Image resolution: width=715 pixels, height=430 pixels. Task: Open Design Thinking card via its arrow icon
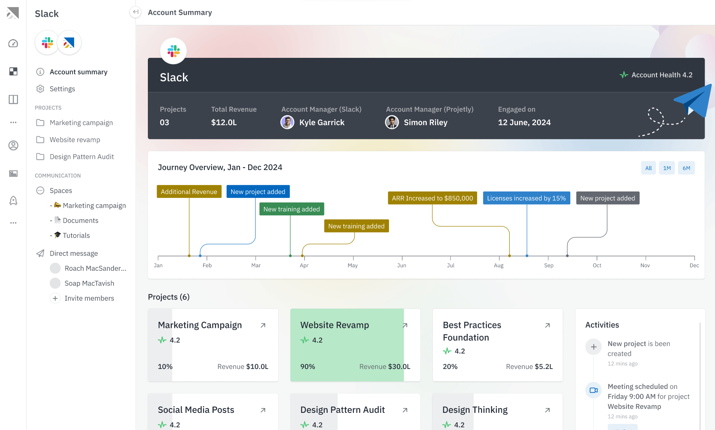[x=548, y=410]
